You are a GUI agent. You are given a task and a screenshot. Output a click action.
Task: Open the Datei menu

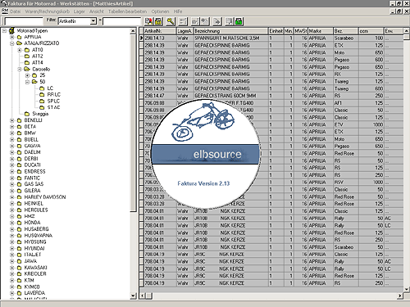[x=16, y=11]
